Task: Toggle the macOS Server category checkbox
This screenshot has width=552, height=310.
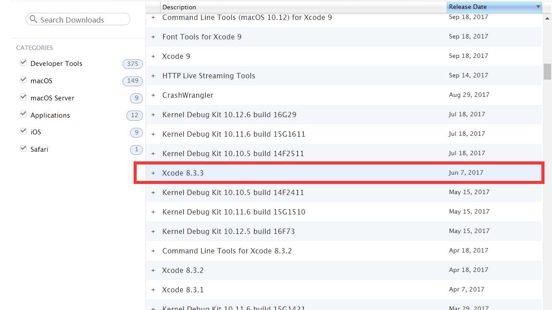Action: tap(23, 97)
